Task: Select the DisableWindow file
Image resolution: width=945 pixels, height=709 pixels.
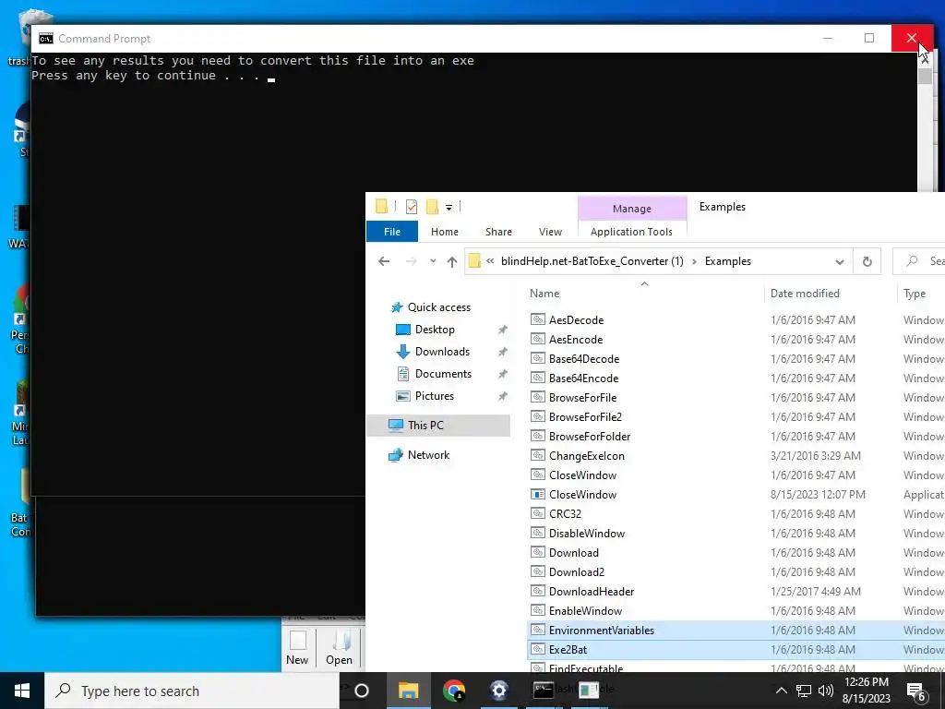Action: pyautogui.click(x=586, y=533)
